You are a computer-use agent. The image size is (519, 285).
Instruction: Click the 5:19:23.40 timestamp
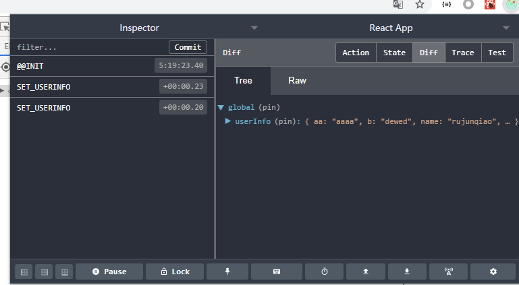click(x=181, y=65)
